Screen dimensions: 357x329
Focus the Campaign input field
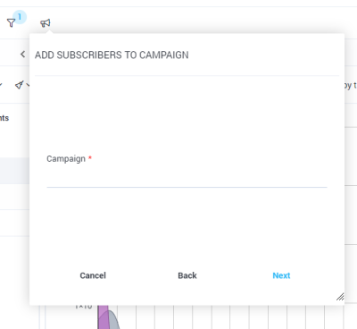[x=187, y=178]
